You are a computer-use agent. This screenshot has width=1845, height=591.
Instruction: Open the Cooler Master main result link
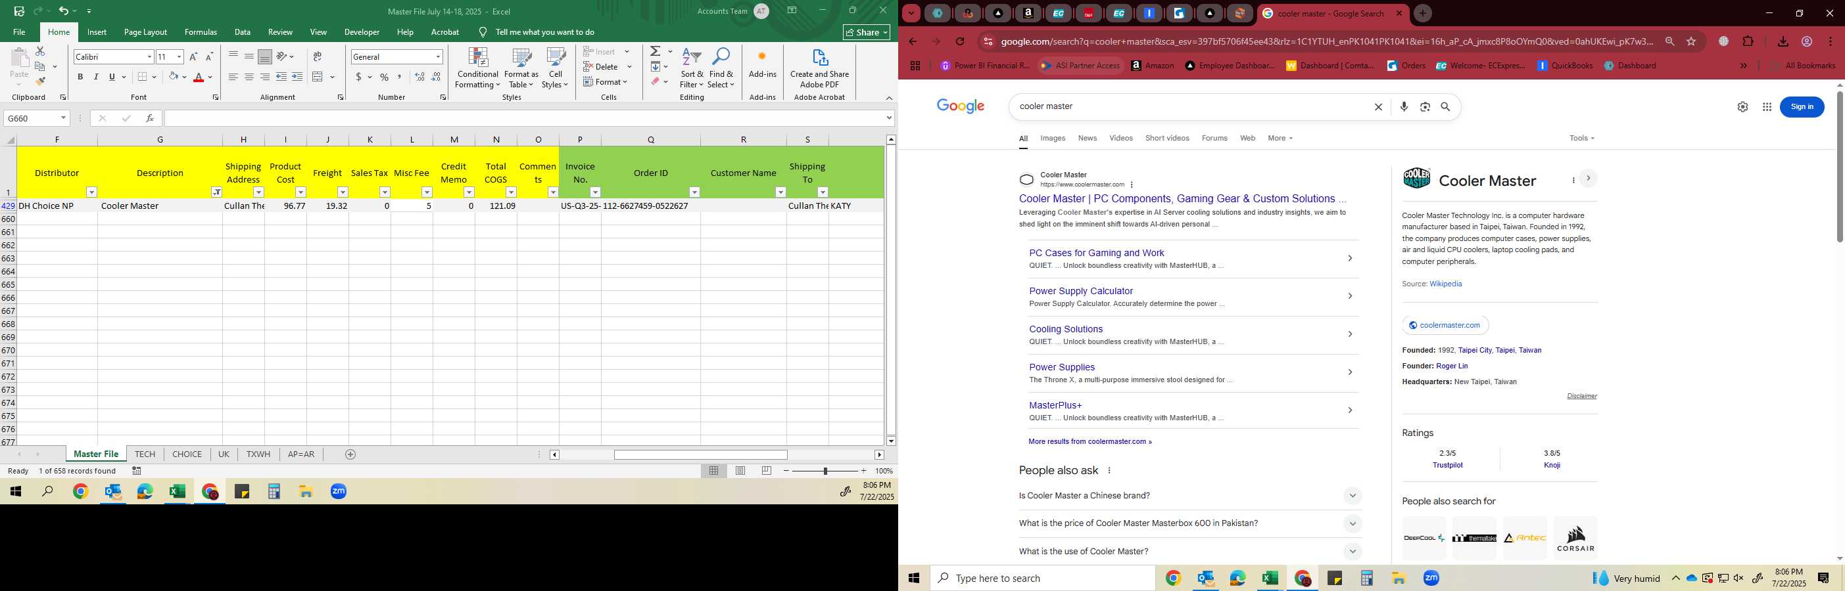(1182, 199)
